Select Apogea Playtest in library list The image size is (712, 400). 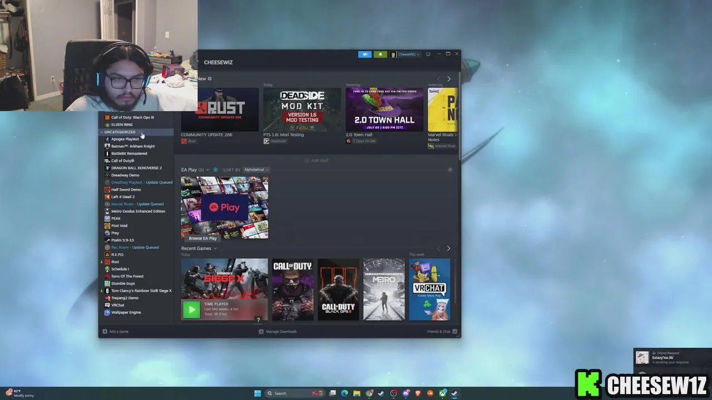(125, 139)
